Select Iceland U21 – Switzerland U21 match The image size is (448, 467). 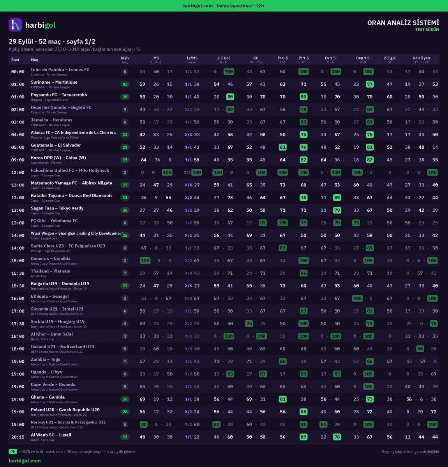pyautogui.click(x=63, y=347)
